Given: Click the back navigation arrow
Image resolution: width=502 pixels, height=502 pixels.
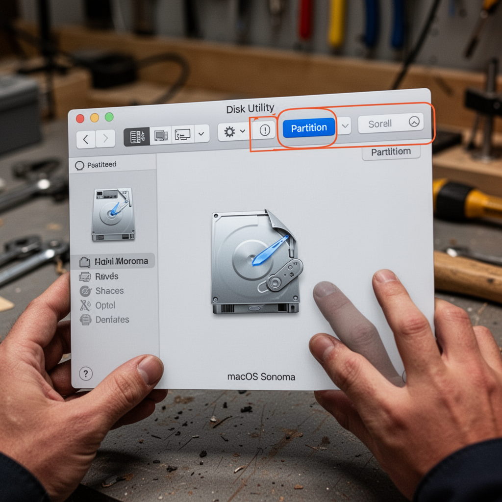Looking at the screenshot, I should click(86, 139).
